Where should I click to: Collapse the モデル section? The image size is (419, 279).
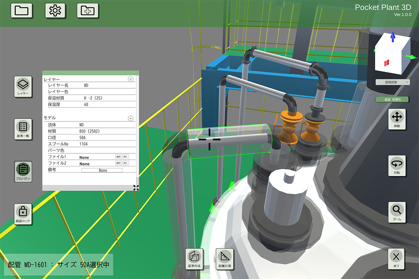[x=131, y=118]
